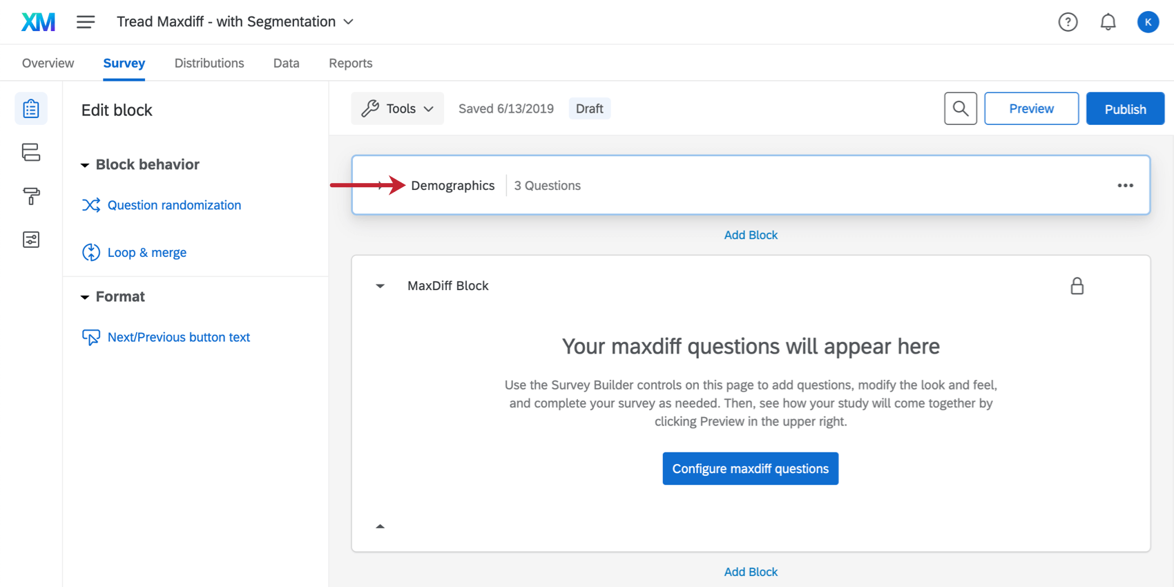The width and height of the screenshot is (1174, 587).
Task: Open the survey options sidebar icon
Action: [x=31, y=240]
